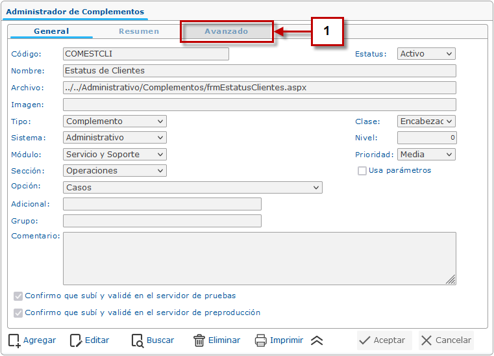Click the Eliminar trash can icon
494x356 pixels.
(x=199, y=340)
